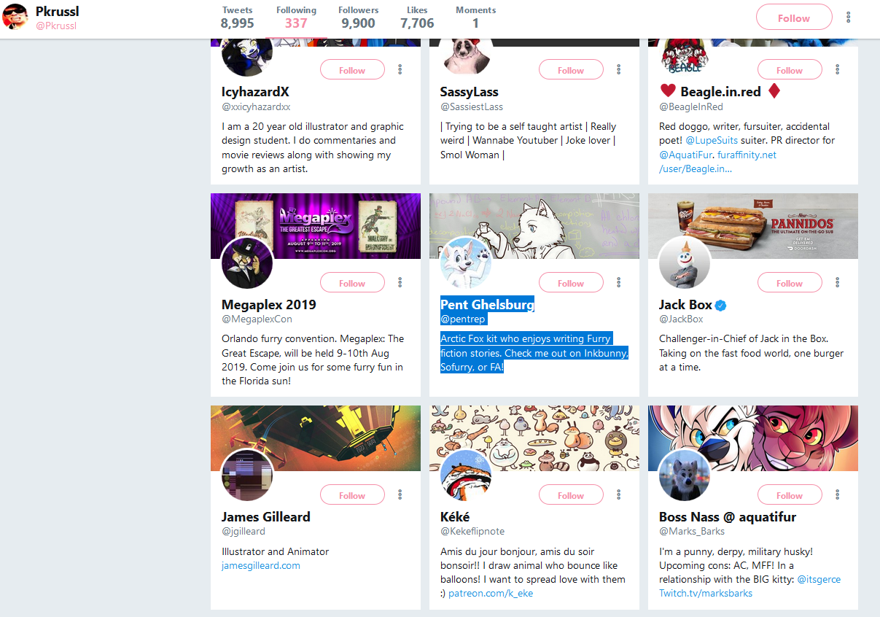The image size is (880, 617).
Task: Open the three-dot menu beside the top Follow button
Action: pyautogui.click(x=848, y=18)
